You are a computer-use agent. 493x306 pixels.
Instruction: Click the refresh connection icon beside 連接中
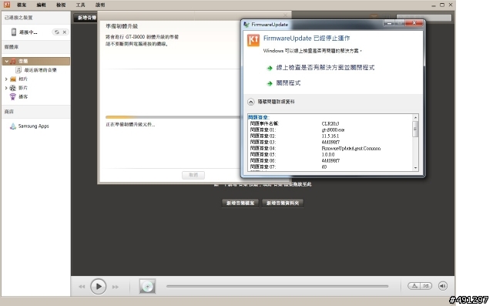pyautogui.click(x=56, y=32)
